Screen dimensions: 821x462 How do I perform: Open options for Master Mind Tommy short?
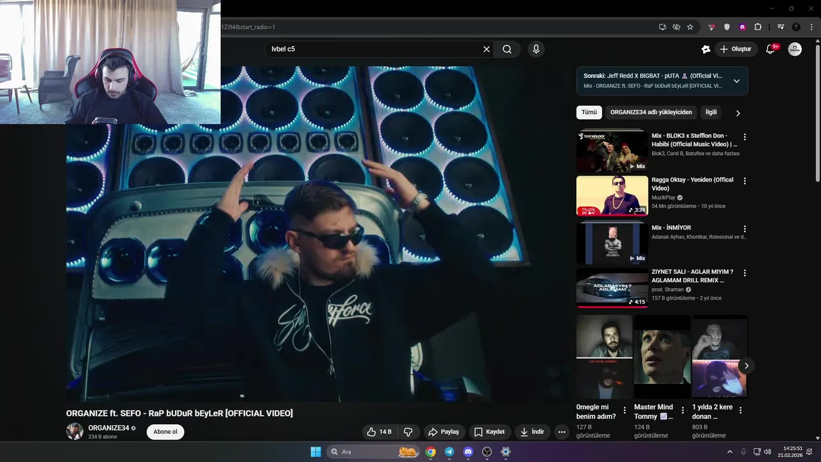pos(682,410)
